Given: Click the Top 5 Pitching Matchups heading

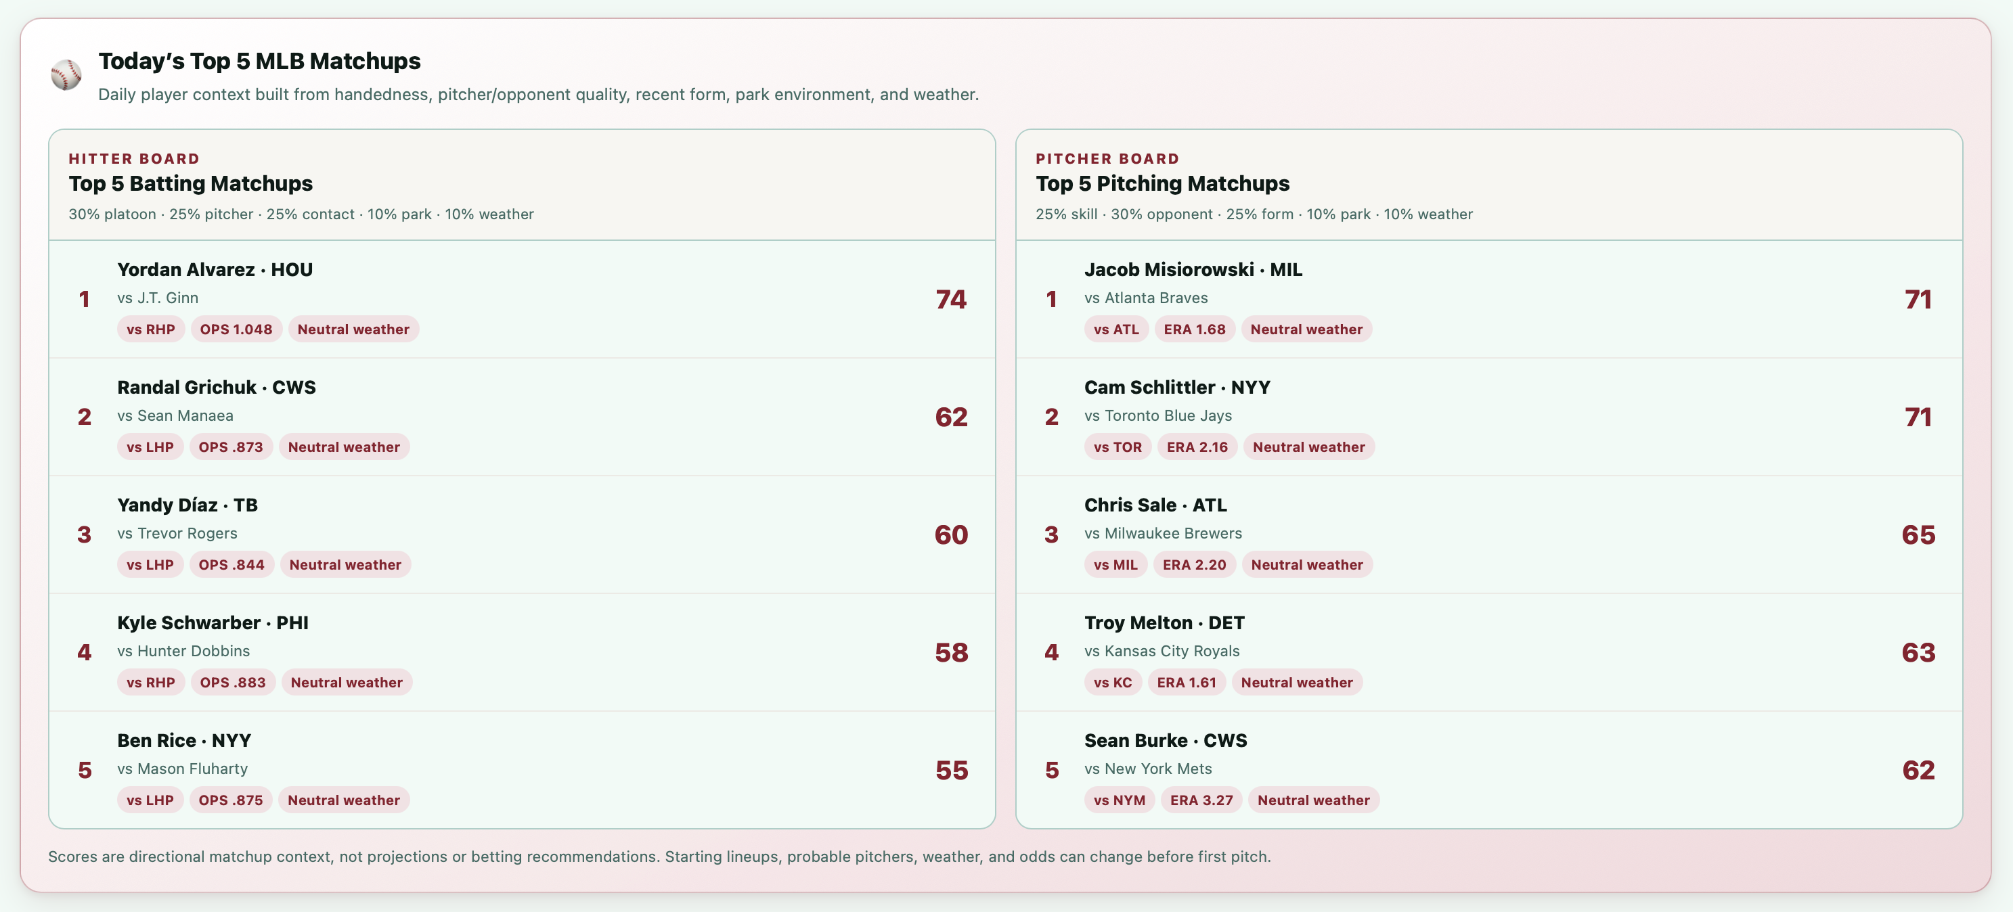Looking at the screenshot, I should pos(1163,183).
